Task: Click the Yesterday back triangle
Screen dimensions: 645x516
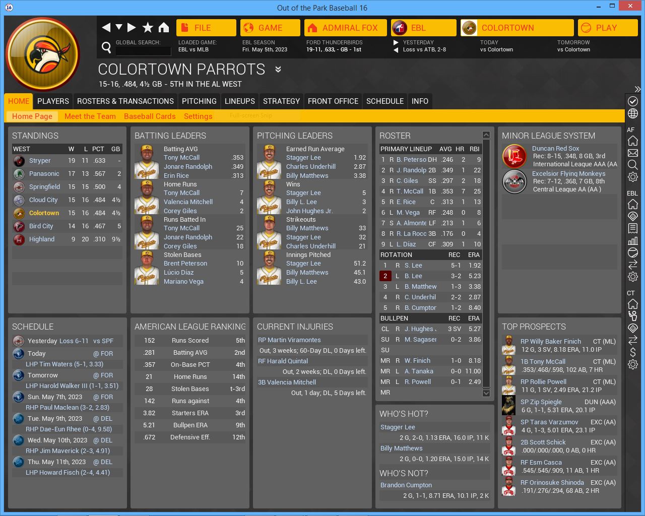Action: (396, 50)
